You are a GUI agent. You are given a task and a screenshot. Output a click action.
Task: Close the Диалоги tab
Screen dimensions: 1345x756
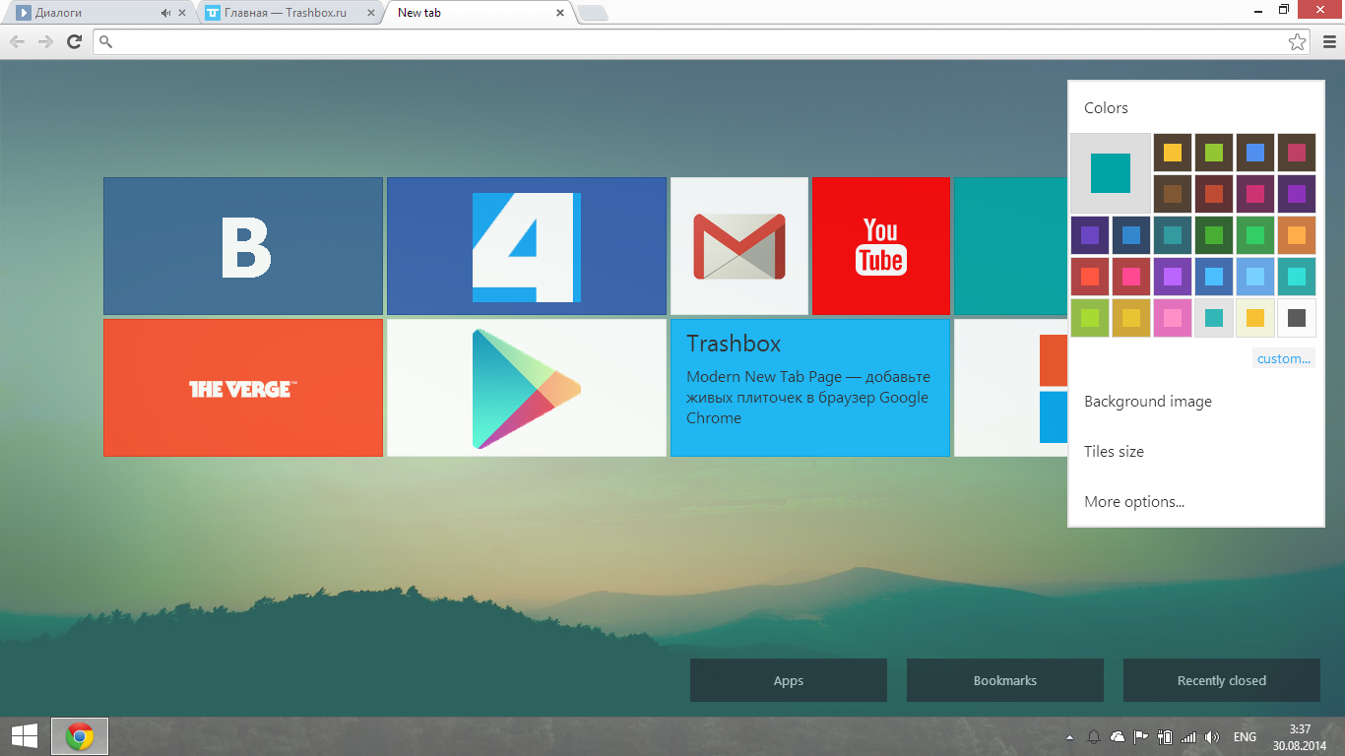click(182, 13)
